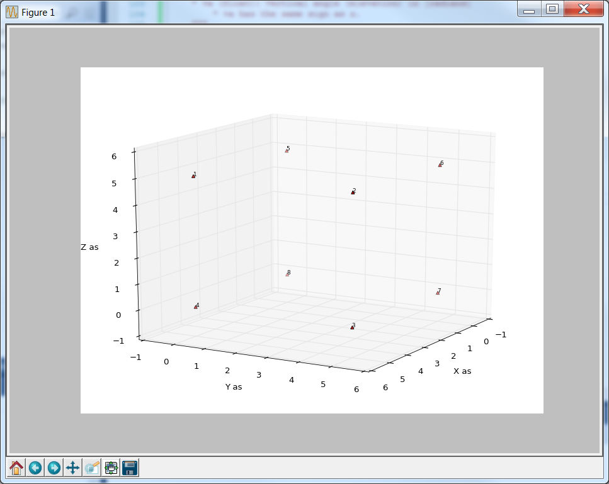Click the Figure 1 window icon in title bar
Viewport: 609px width, 484px height.
12,13
